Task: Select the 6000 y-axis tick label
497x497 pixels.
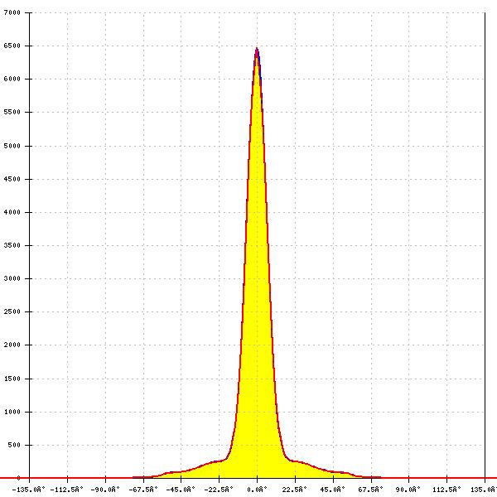Action: pyautogui.click(x=12, y=80)
